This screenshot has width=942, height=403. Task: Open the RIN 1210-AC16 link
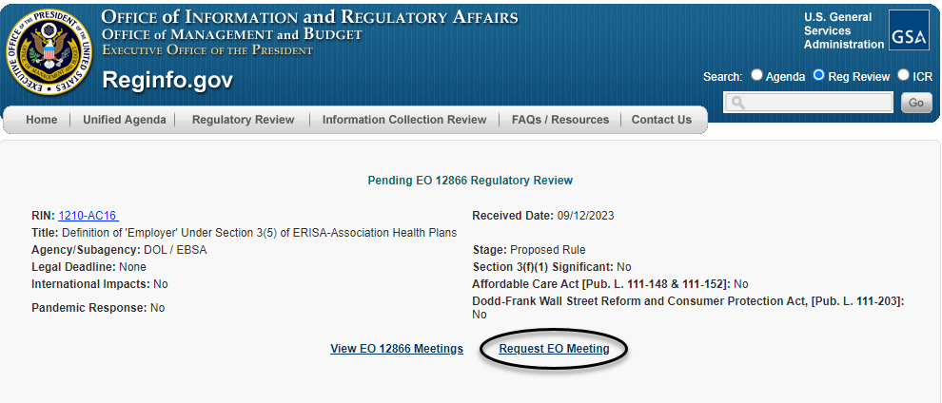[x=88, y=216]
